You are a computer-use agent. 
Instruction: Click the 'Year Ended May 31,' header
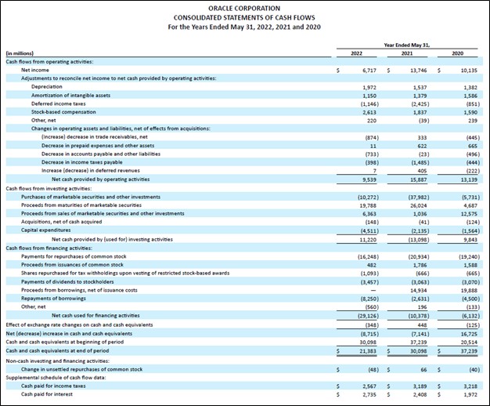click(x=405, y=44)
